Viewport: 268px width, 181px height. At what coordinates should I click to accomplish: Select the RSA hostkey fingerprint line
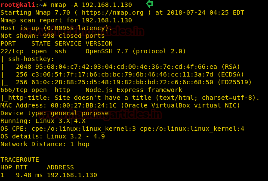tap(128, 67)
